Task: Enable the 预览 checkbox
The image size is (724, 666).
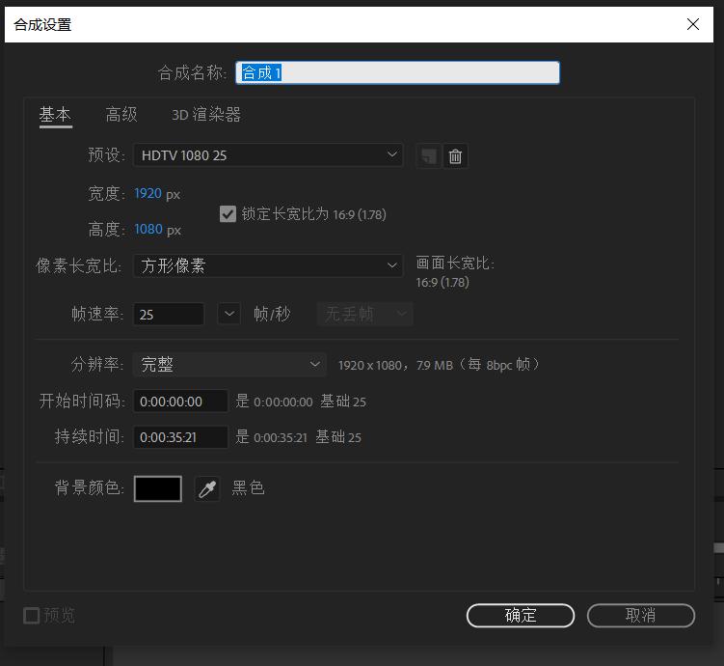Action: (32, 616)
